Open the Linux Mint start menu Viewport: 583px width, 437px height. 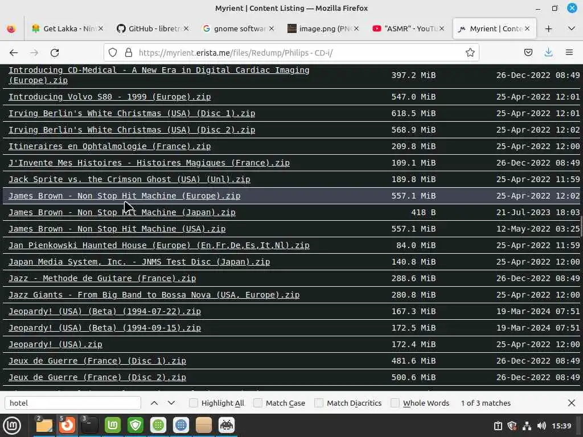(x=12, y=425)
